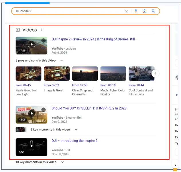Open 'Should You BUY Or SELL?' video link
Image resolution: width=181 pixels, height=172 pixels.
[89, 108]
